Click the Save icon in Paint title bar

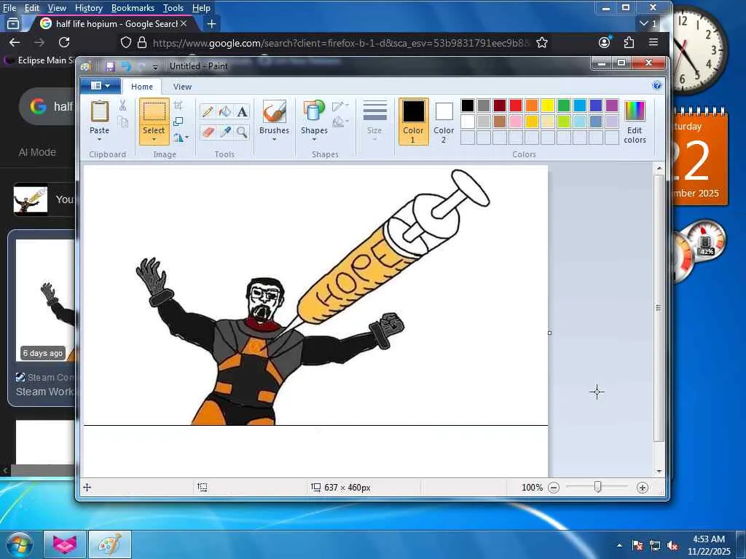(111, 66)
